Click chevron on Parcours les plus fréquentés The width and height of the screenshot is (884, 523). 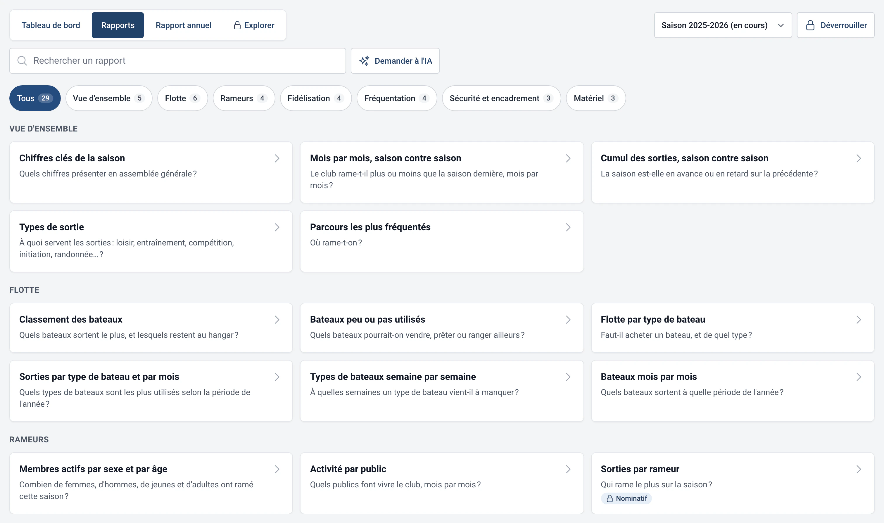tap(568, 227)
